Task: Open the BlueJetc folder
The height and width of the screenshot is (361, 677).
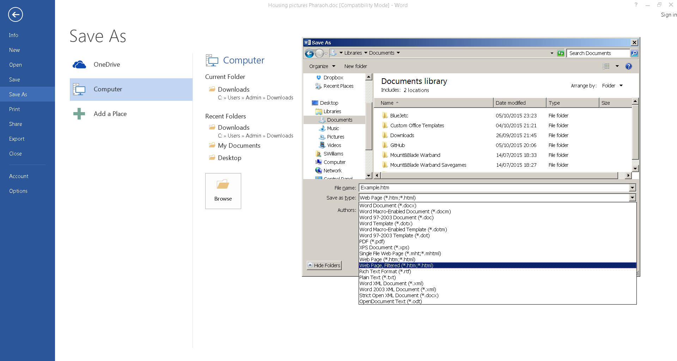Action: click(399, 116)
